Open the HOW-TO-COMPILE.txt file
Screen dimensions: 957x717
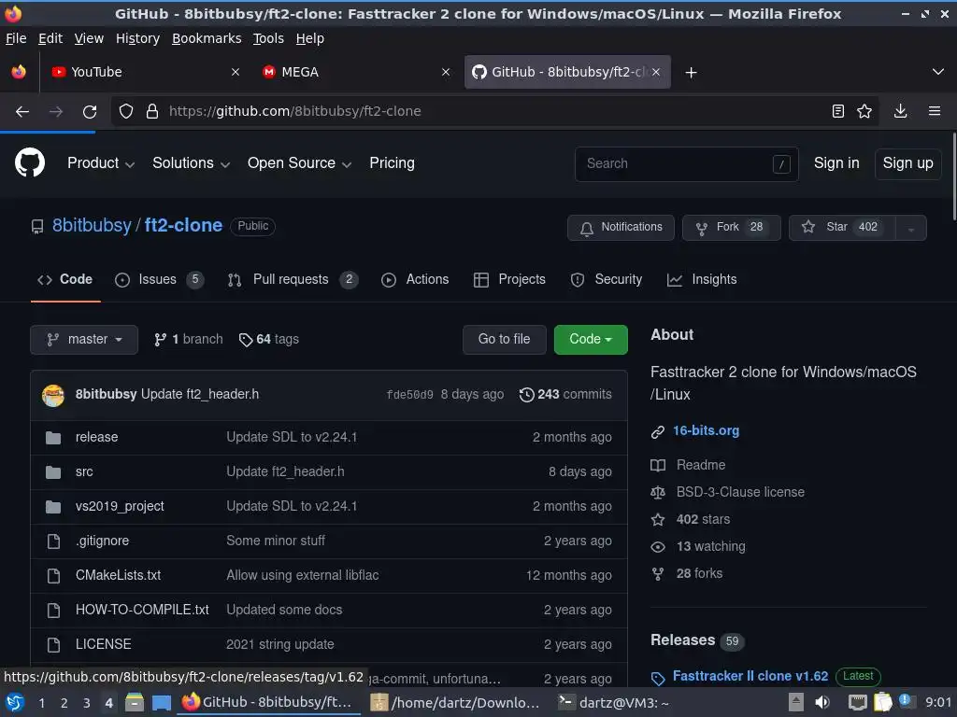142,611
